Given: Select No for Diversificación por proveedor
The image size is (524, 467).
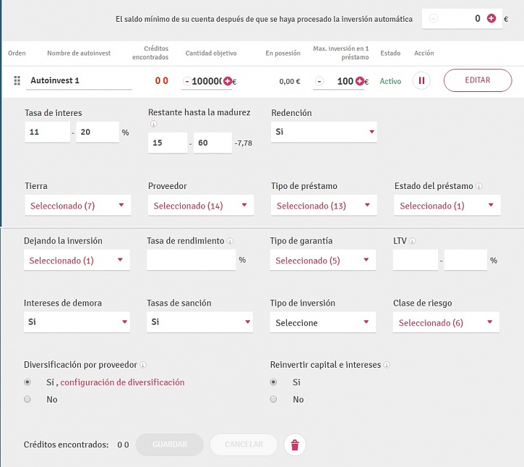Looking at the screenshot, I should point(27,399).
